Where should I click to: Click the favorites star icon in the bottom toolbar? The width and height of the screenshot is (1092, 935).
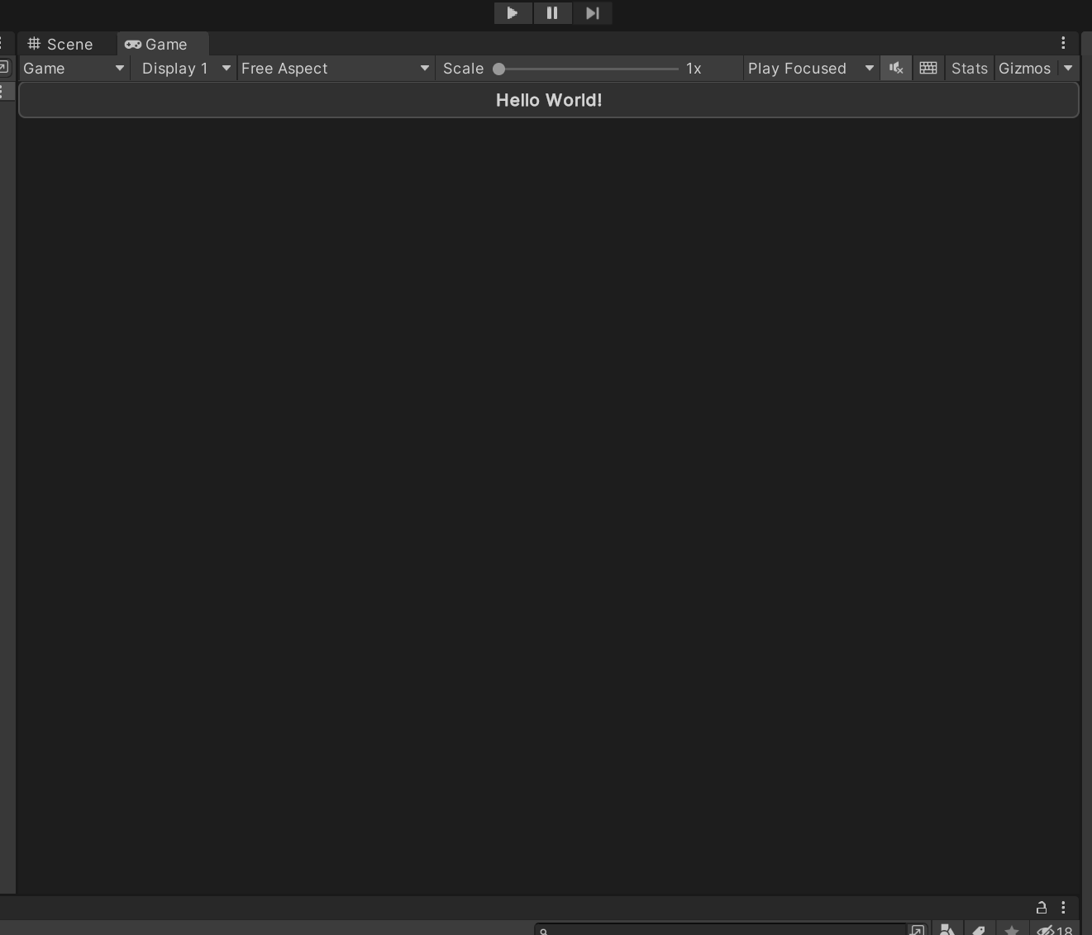tap(1010, 929)
